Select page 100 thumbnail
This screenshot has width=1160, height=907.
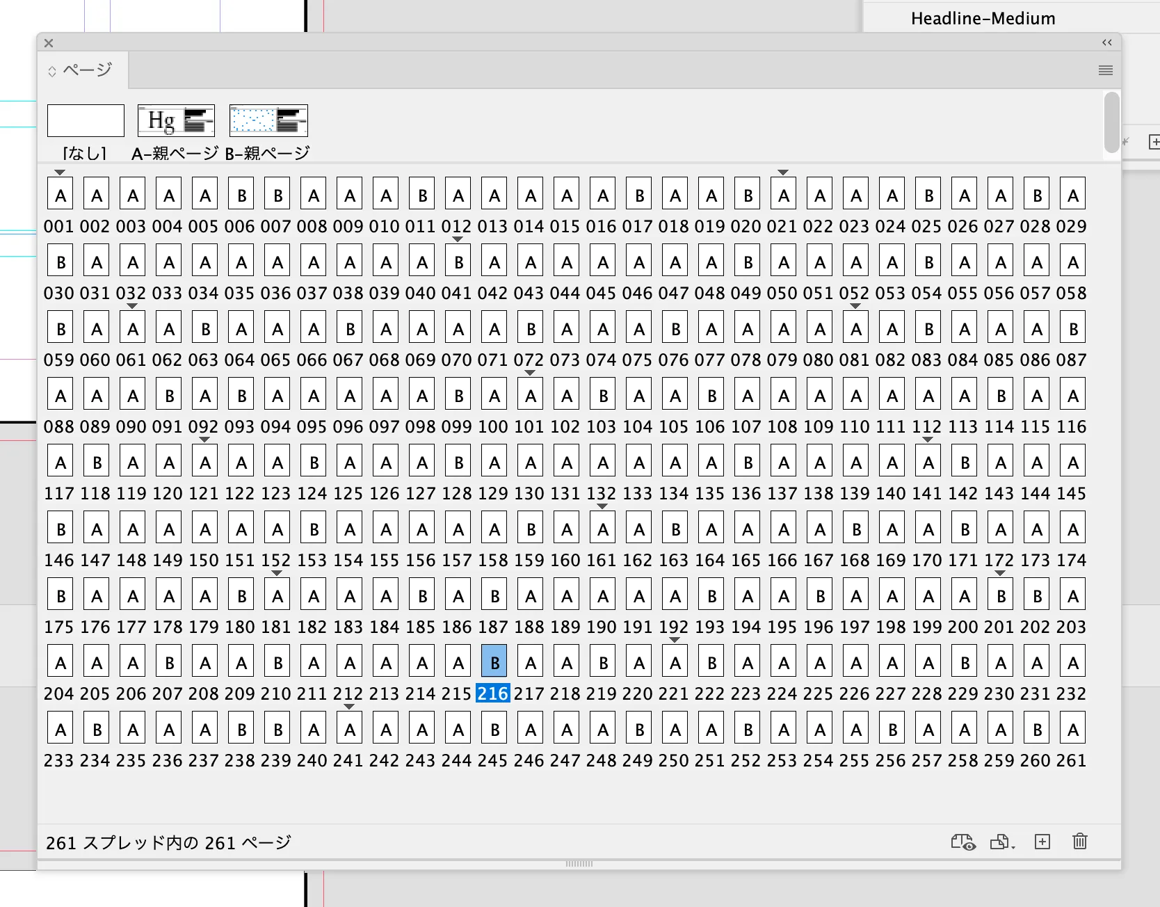(494, 394)
